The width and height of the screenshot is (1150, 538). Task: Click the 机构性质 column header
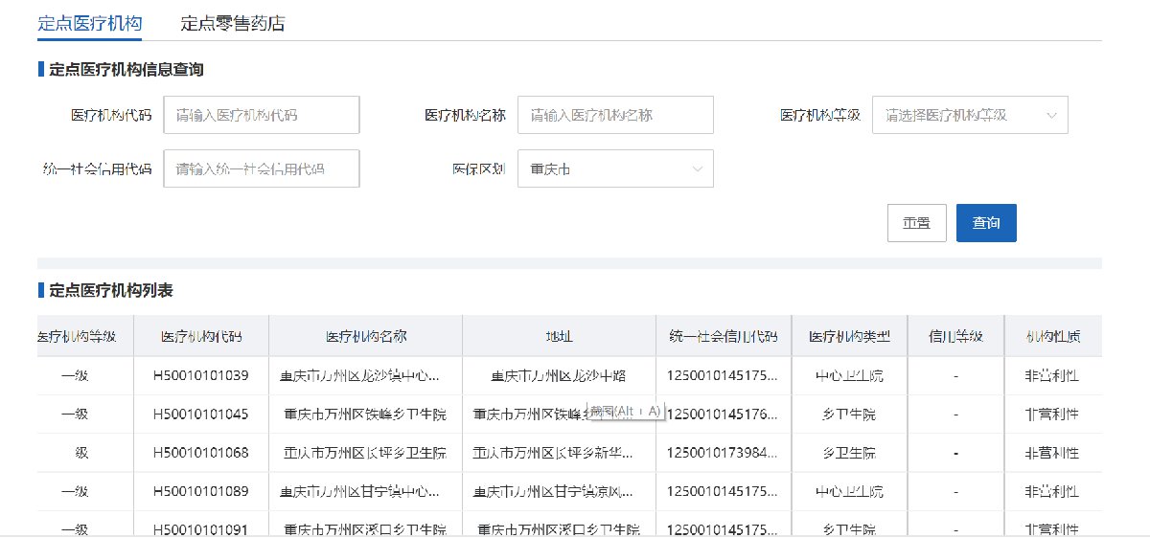[1052, 337]
